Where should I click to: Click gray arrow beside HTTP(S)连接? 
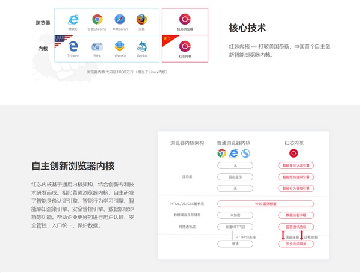click(232, 236)
